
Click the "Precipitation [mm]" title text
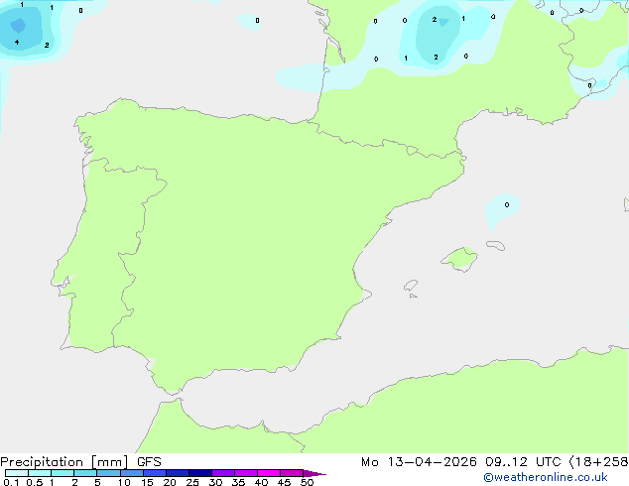coord(64,462)
